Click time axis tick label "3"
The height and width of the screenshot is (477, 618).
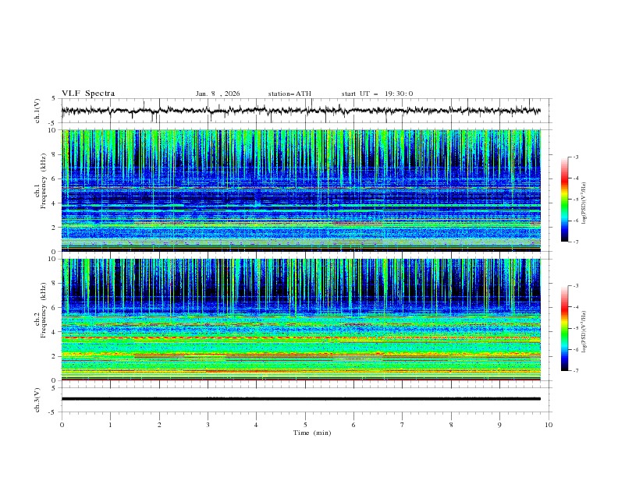tap(208, 425)
